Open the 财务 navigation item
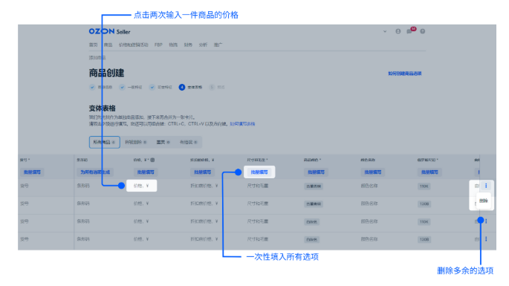This screenshot has height=286, width=509. point(188,45)
